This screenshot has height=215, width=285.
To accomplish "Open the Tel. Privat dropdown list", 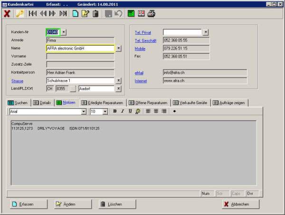I will [205, 32].
